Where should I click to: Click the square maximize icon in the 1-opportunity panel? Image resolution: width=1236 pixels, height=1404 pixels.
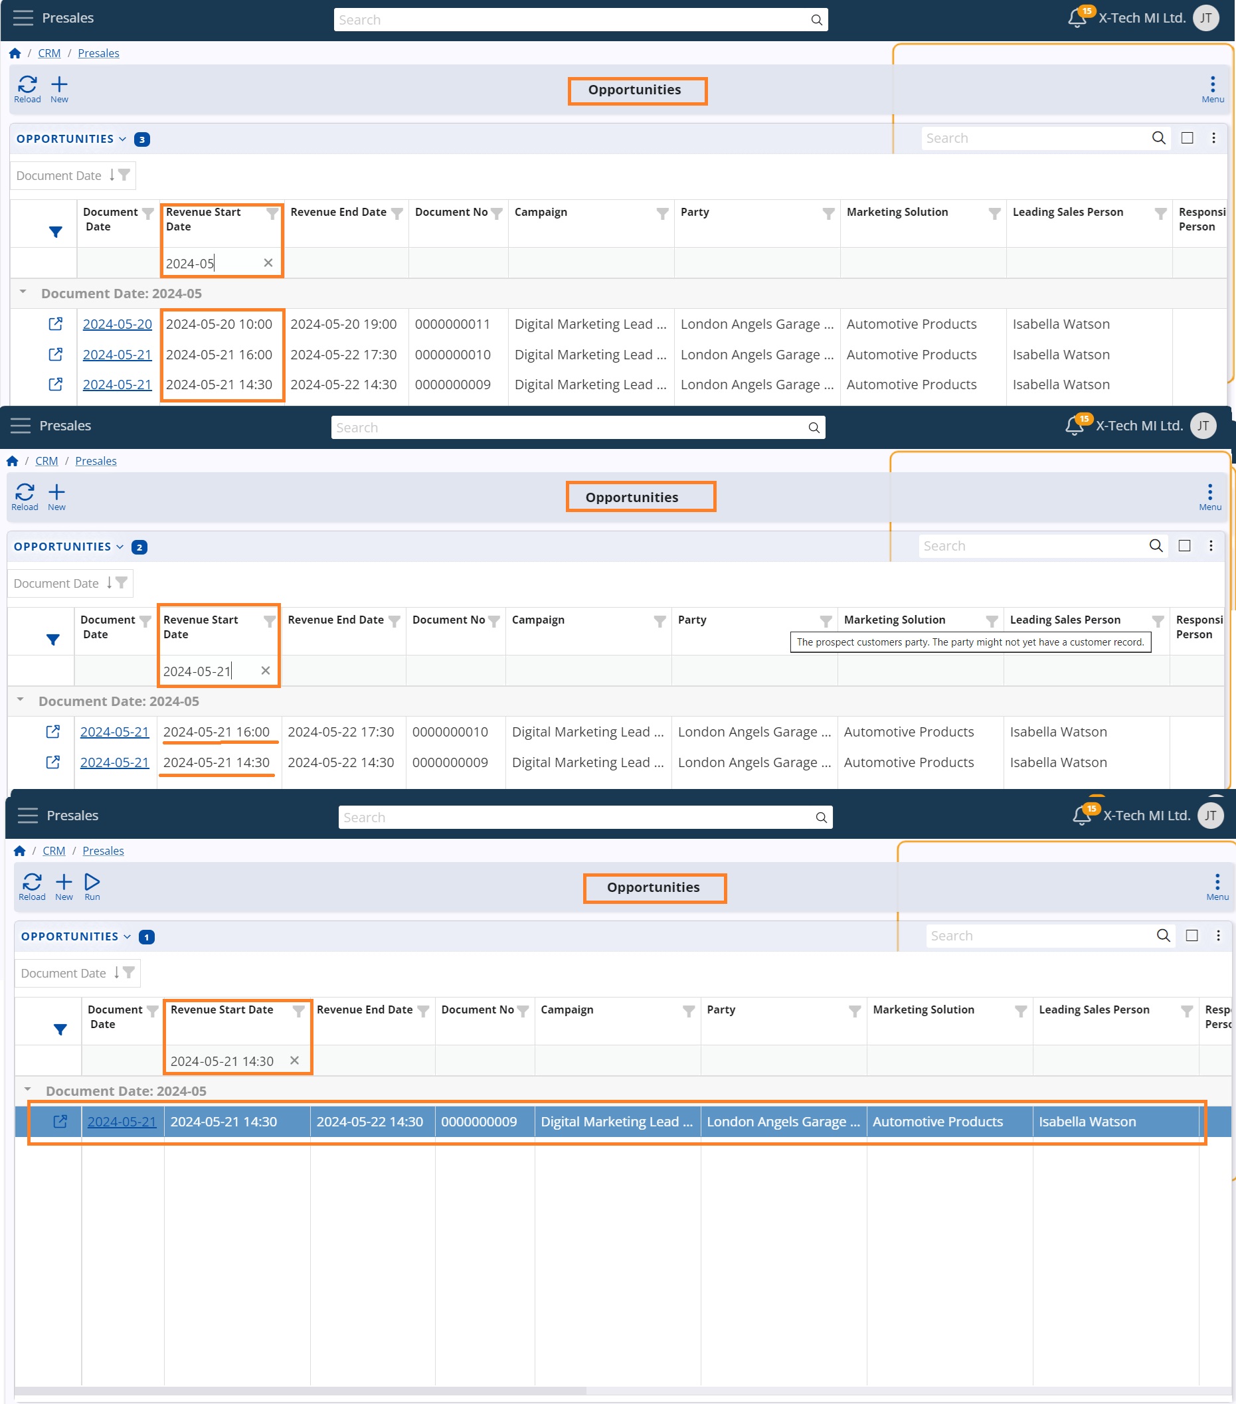pos(1192,936)
